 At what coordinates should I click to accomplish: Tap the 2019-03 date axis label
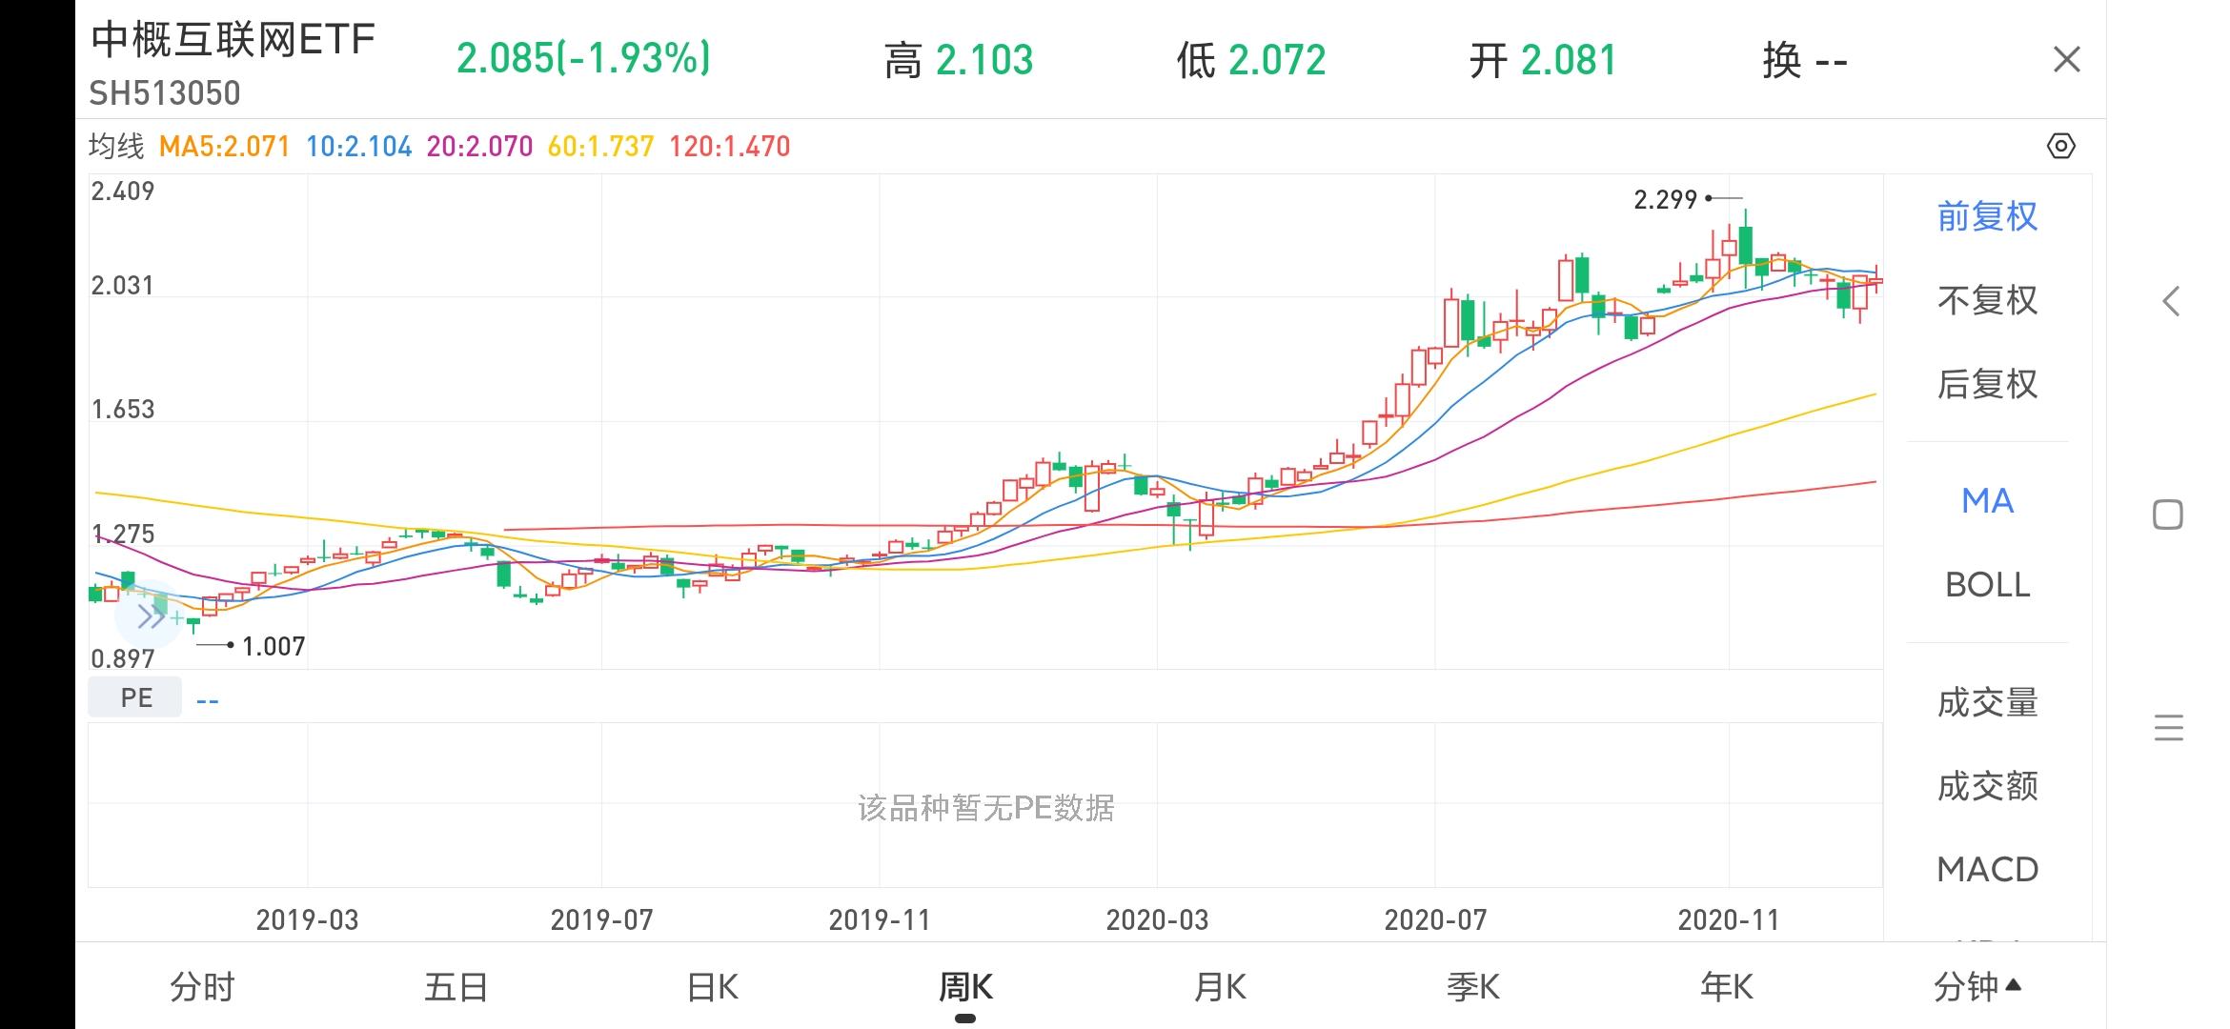coord(307,919)
